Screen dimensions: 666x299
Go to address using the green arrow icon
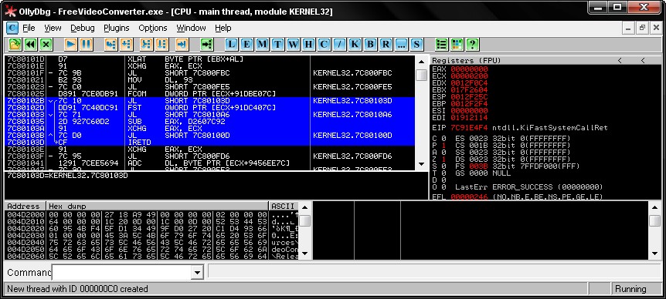(206, 44)
